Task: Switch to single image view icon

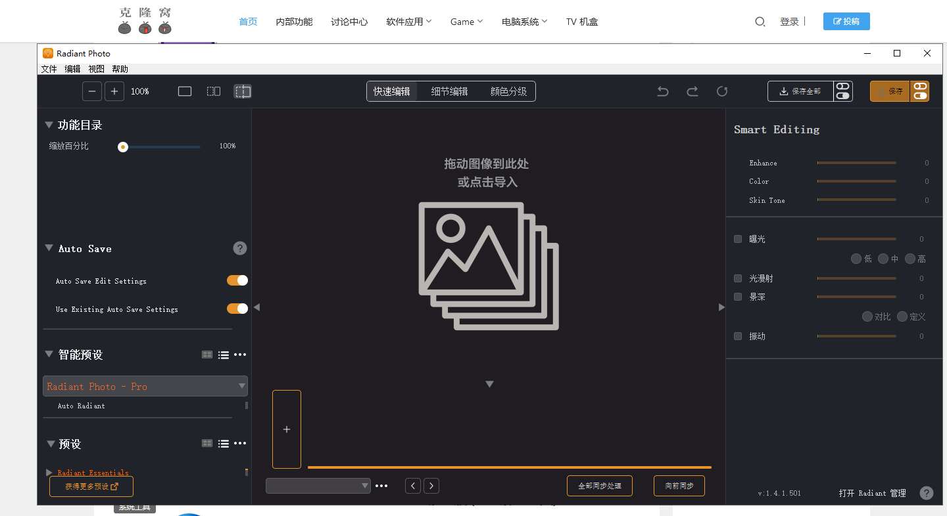Action: click(185, 91)
